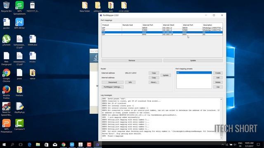Open File Explorer from the taskbar
The height and width of the screenshot is (148, 264).
tap(38, 144)
